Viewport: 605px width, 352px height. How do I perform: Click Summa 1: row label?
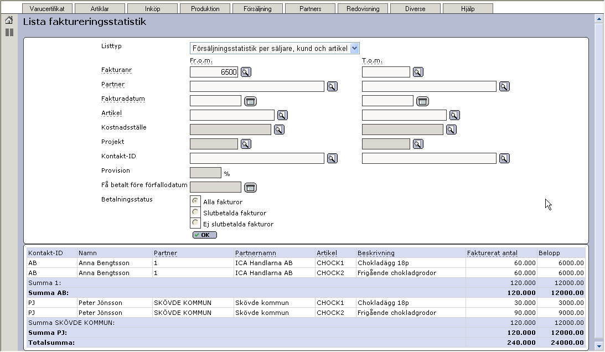(x=44, y=283)
